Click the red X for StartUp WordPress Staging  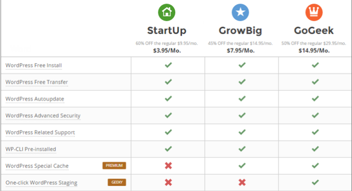click(169, 182)
